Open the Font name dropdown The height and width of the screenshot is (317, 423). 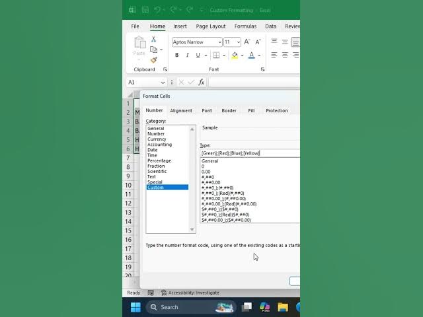pyautogui.click(x=219, y=42)
